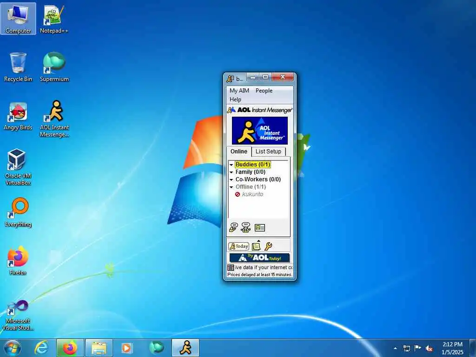The image size is (476, 357).
Task: Select the offline buddy kukurito
Action: (252, 194)
